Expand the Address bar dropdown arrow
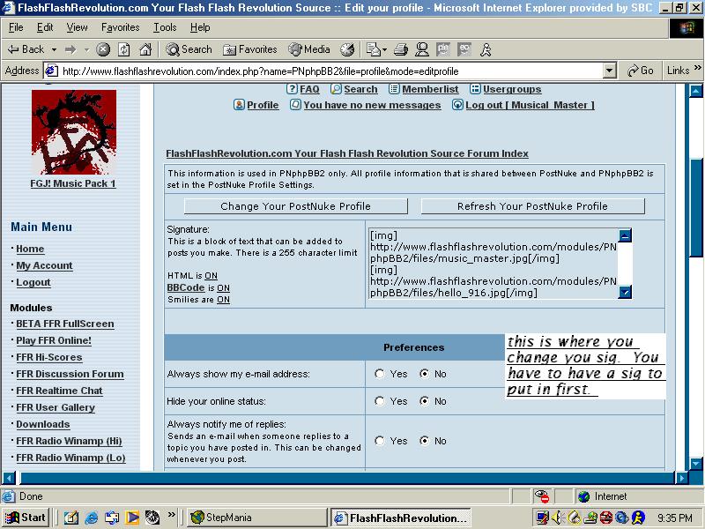 pos(609,71)
